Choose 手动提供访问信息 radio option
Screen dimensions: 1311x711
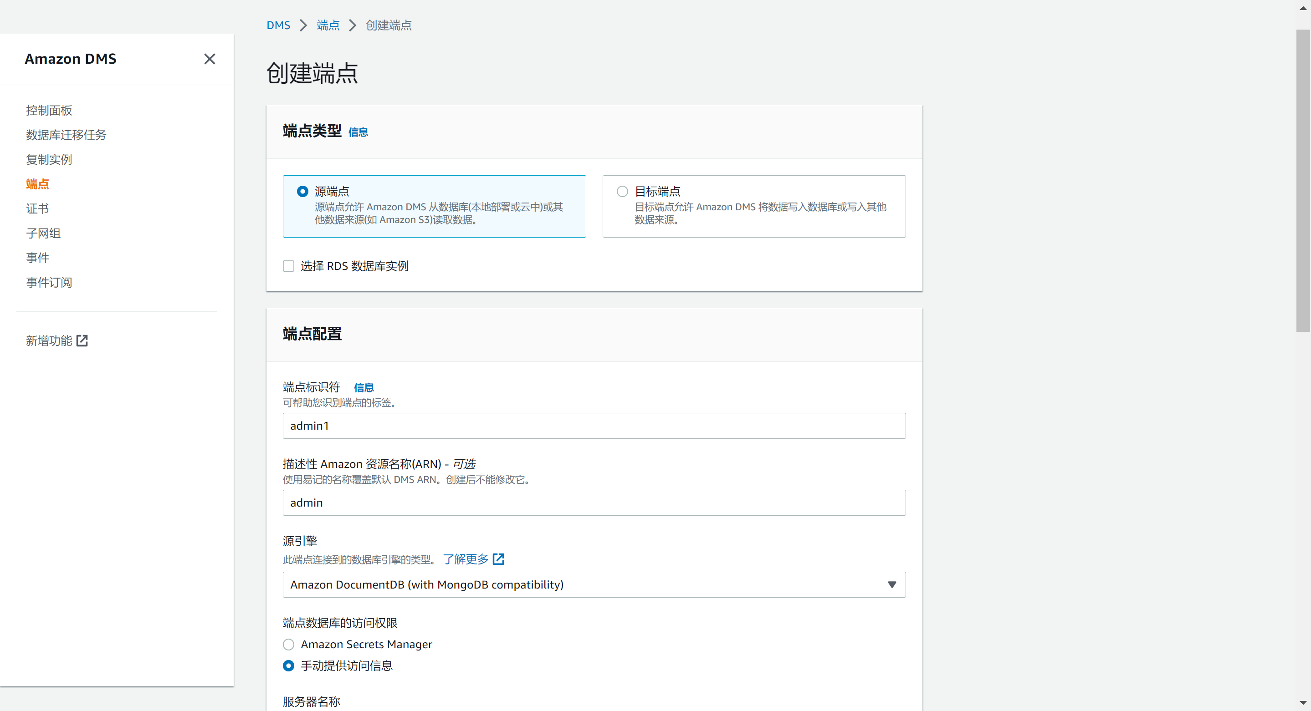coord(288,666)
